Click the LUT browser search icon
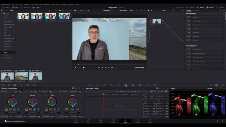This screenshot has width=226, height=127. (67, 11)
